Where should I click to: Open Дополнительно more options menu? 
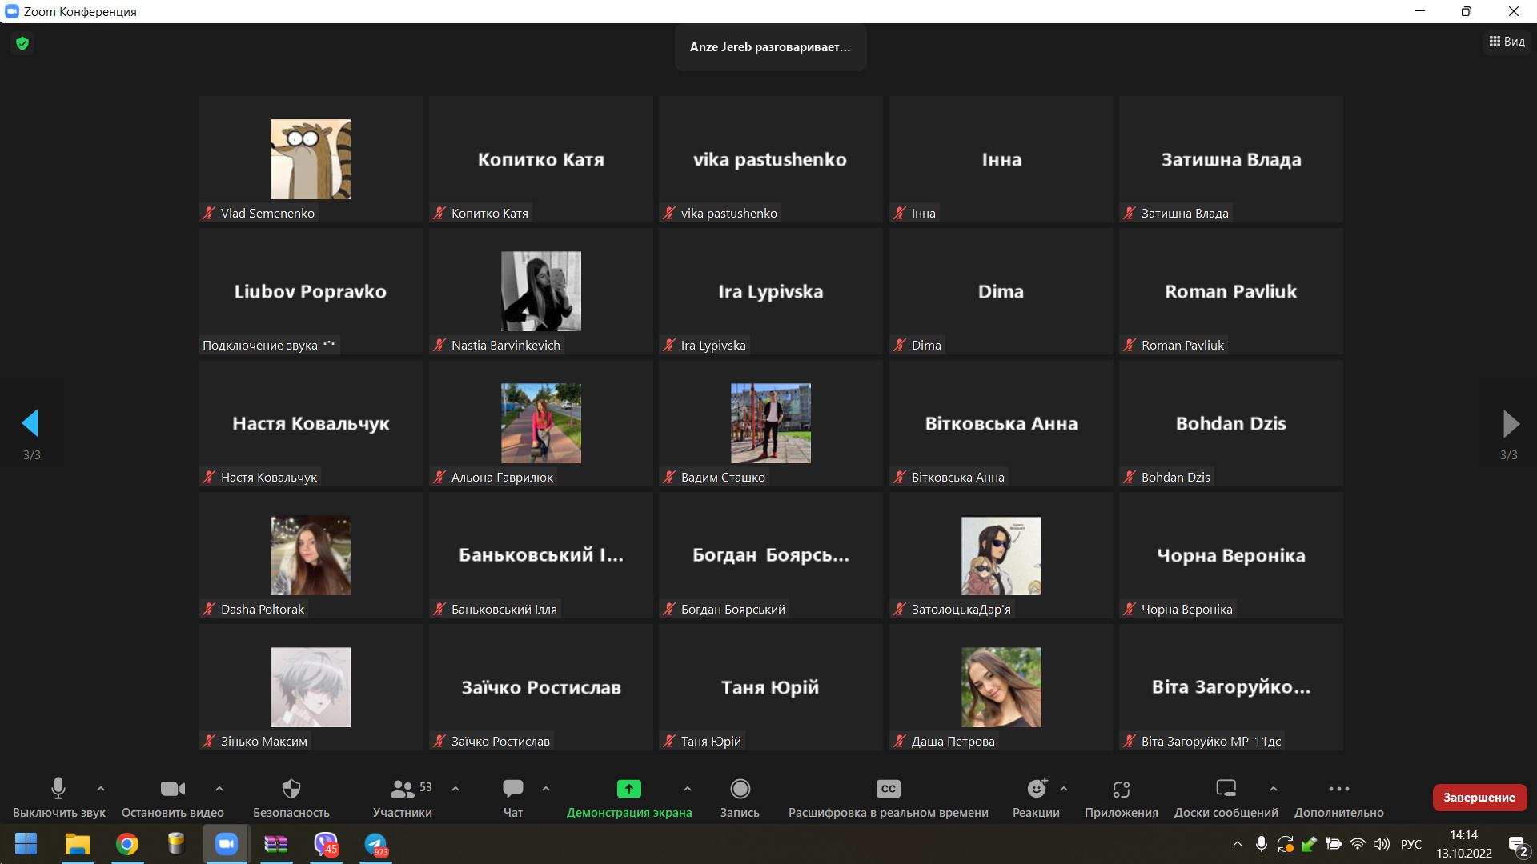(1338, 790)
